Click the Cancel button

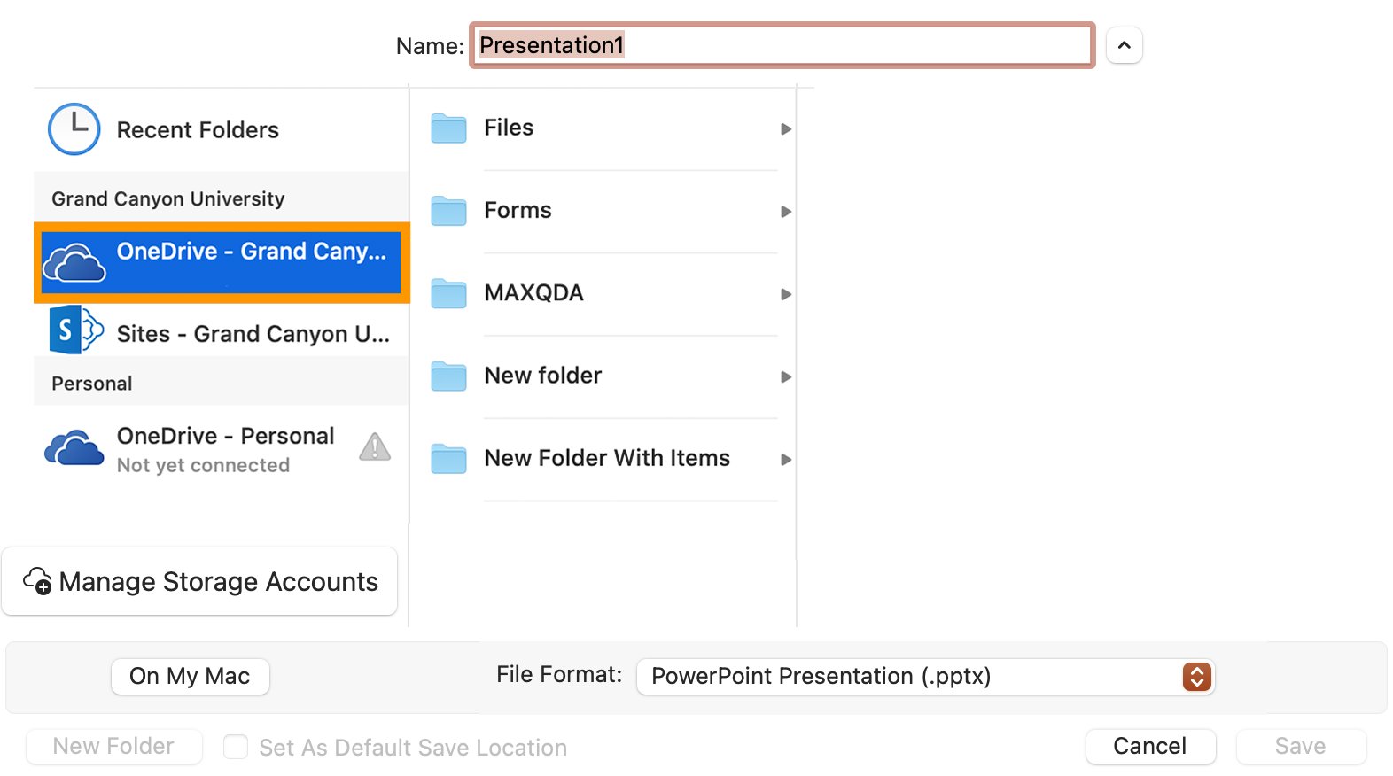point(1149,746)
